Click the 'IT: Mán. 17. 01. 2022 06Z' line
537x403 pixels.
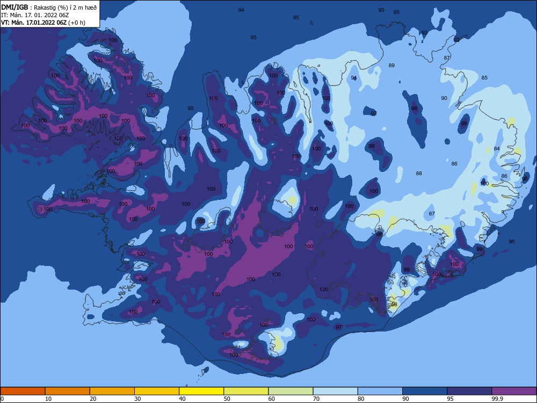(35, 15)
